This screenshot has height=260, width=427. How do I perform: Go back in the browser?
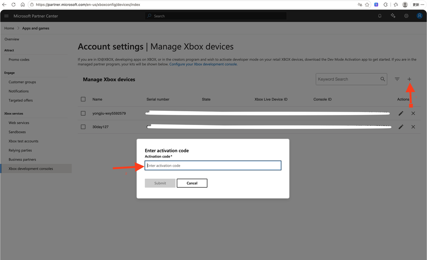click(4, 5)
